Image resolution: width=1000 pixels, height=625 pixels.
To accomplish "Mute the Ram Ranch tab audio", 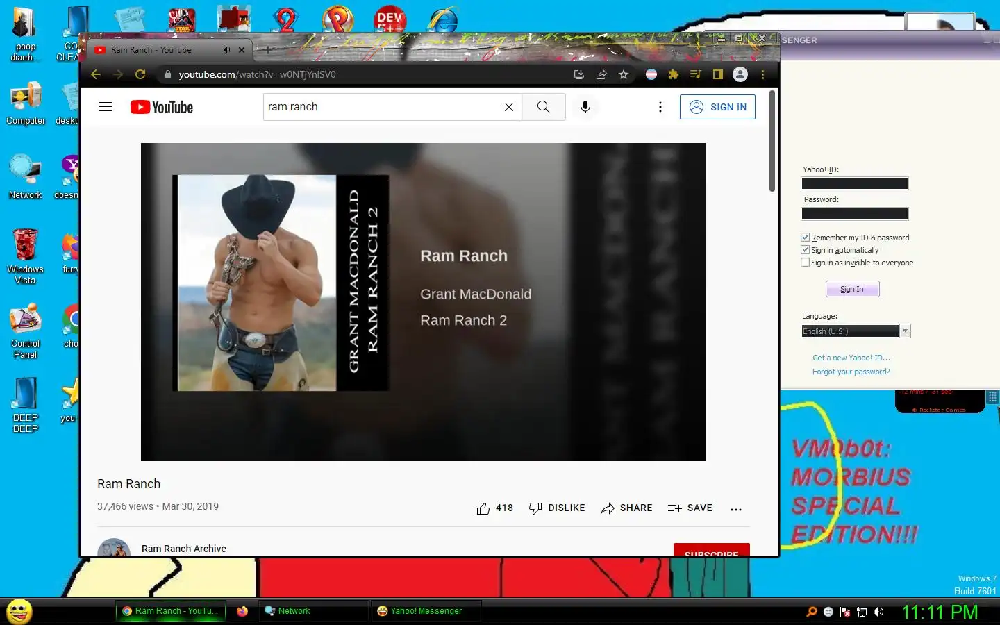I will (x=226, y=50).
